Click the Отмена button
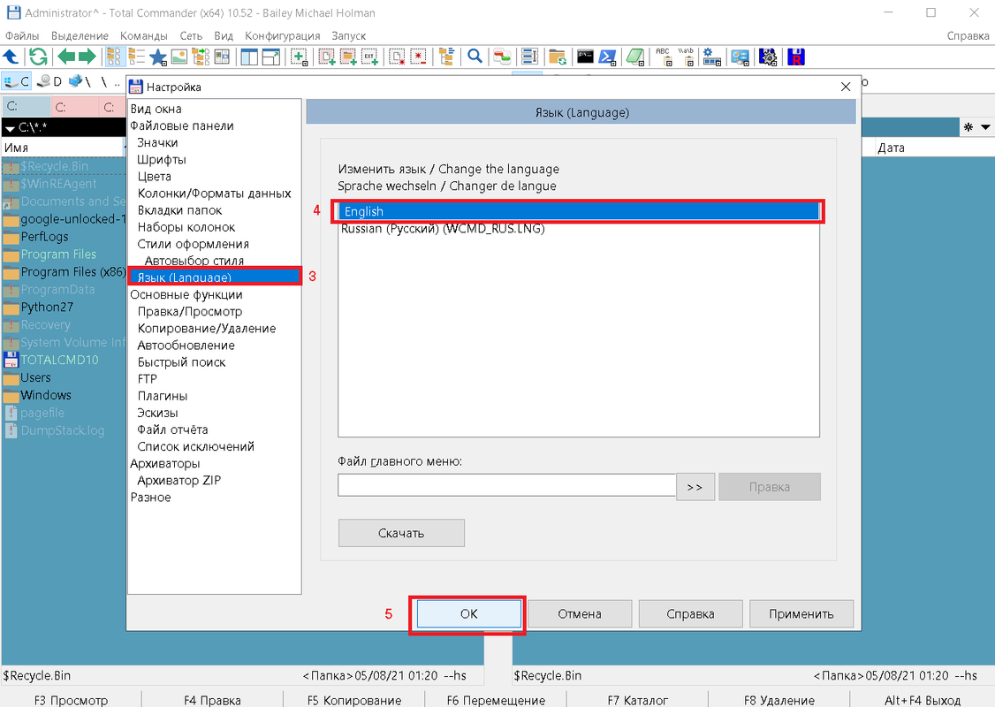 pos(580,613)
